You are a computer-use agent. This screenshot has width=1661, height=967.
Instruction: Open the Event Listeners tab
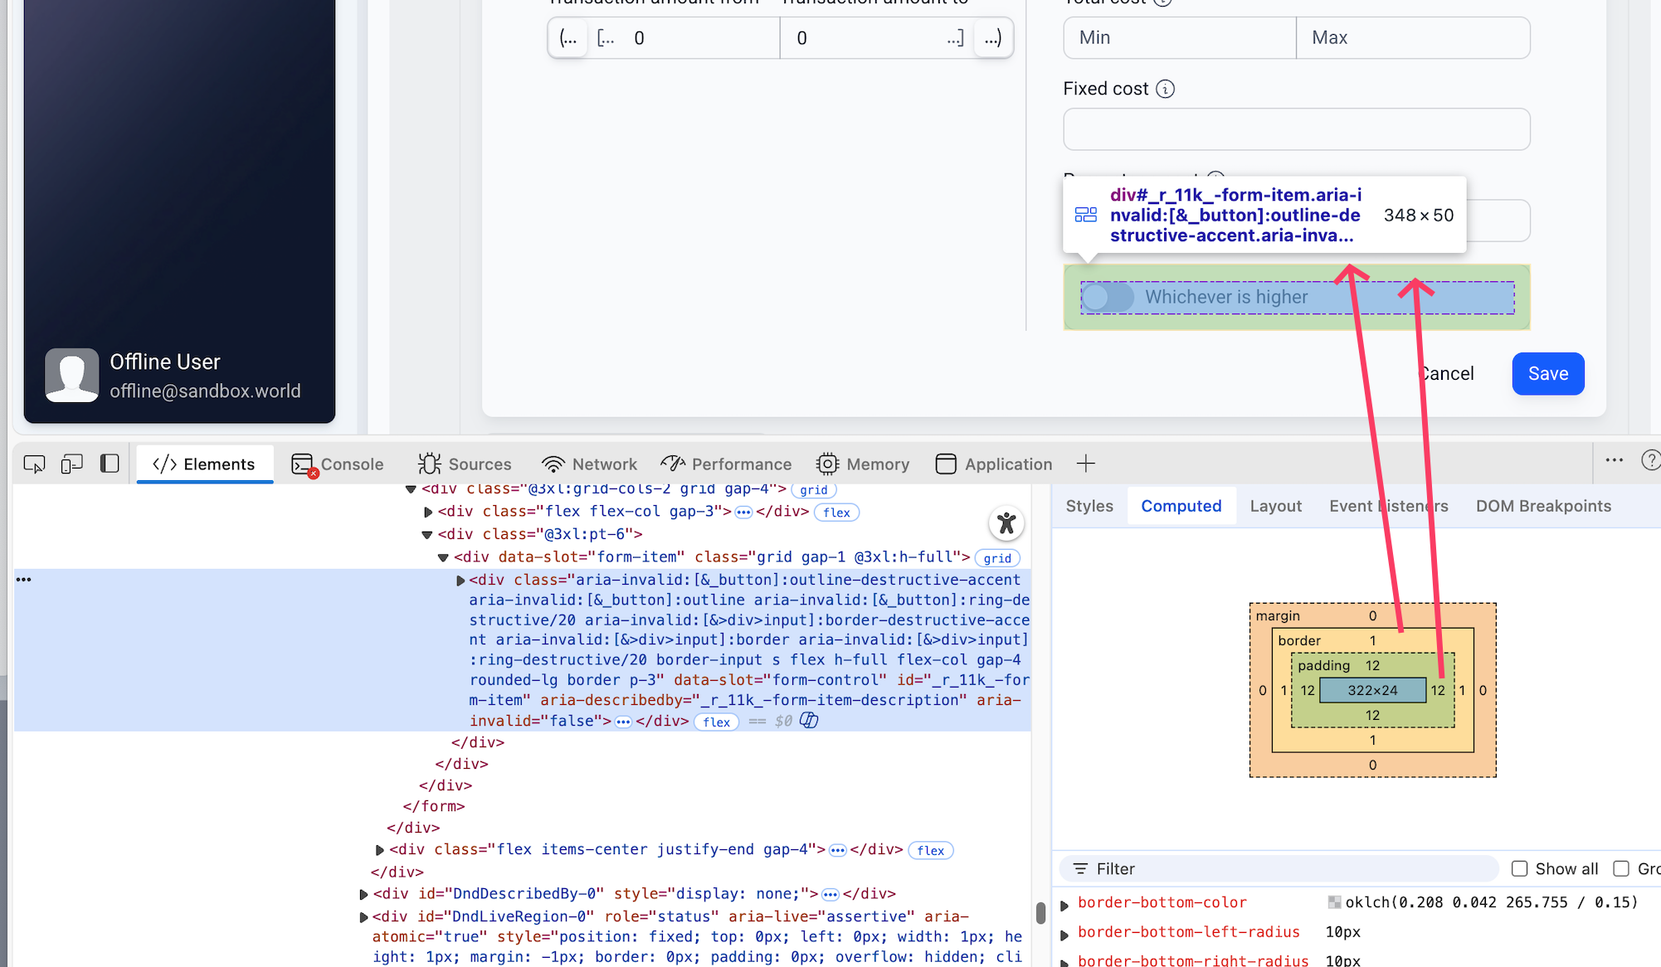coord(1388,506)
